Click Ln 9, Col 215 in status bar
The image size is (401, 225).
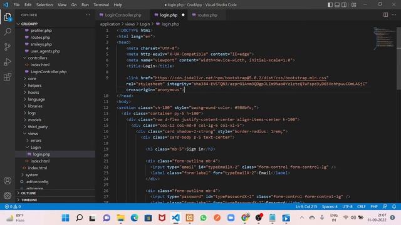306,206
